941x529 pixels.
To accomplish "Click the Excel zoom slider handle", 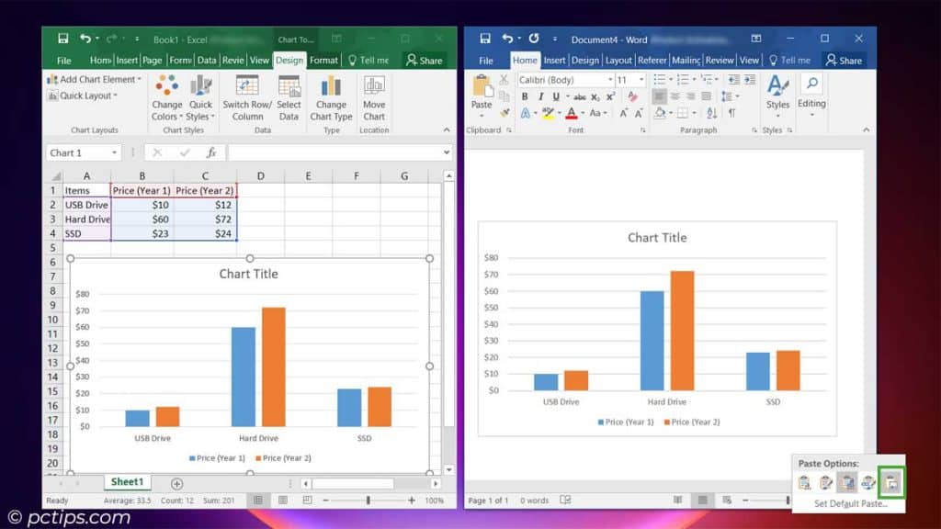I will pos(368,501).
